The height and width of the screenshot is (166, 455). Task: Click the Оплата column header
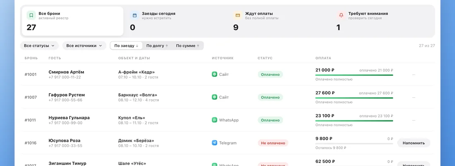tap(323, 58)
